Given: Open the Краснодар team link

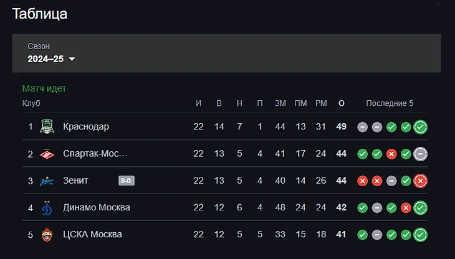Looking at the screenshot, I should point(86,127).
